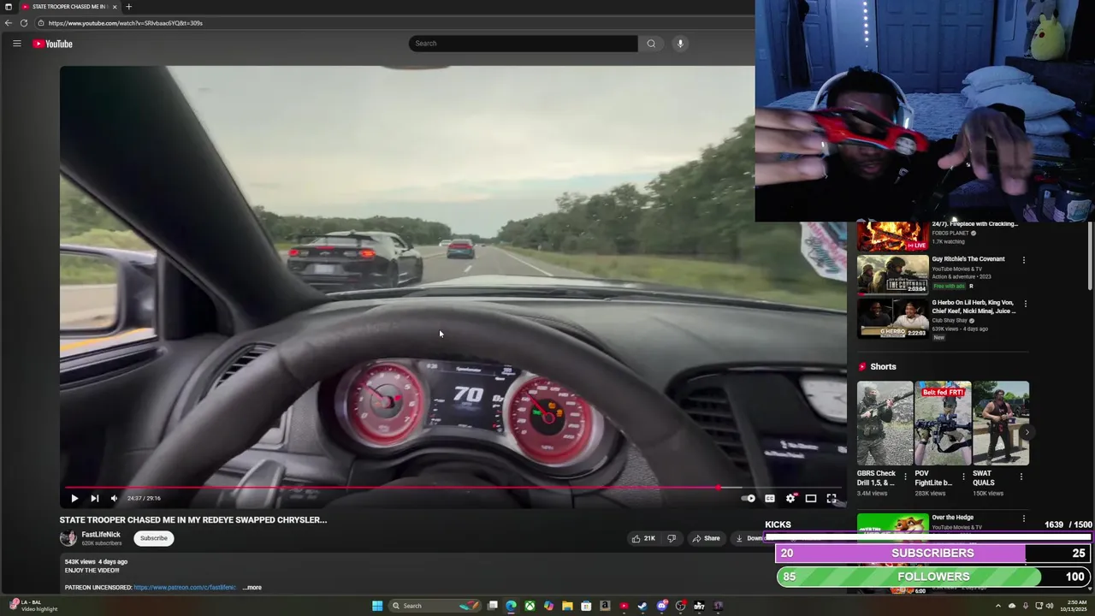Show hidden system tray icons
The image size is (1095, 616).
[x=997, y=606]
